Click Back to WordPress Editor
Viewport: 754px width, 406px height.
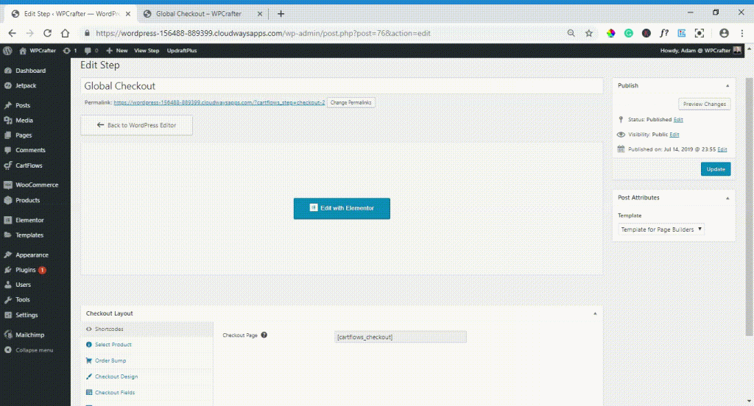(x=136, y=125)
